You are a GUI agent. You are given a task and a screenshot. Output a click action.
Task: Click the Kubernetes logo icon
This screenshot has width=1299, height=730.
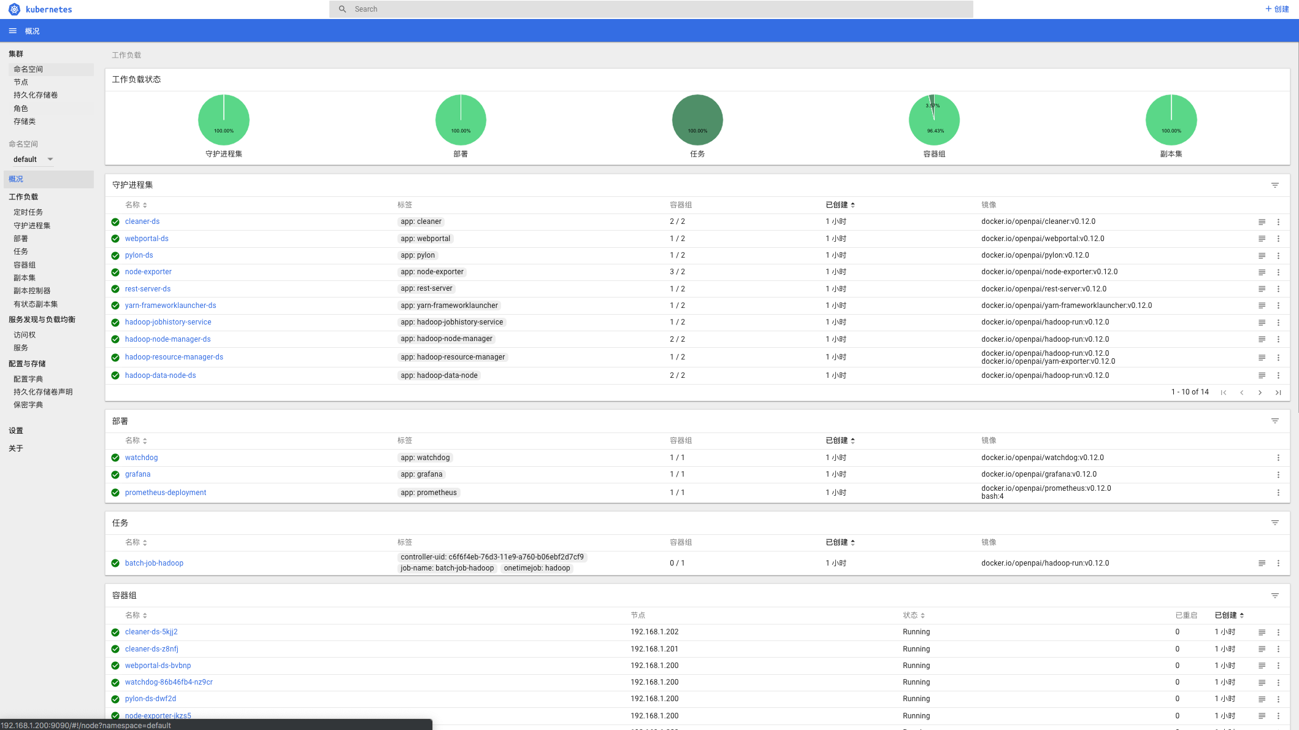pos(14,9)
